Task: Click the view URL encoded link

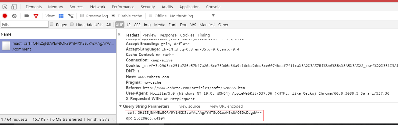Action: (x=226, y=106)
